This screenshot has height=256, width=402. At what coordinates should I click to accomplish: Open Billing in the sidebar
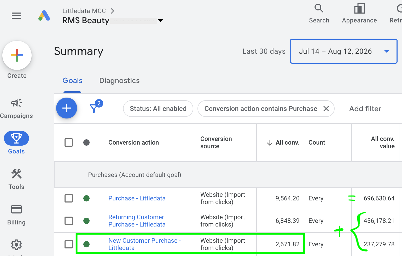[16, 215]
